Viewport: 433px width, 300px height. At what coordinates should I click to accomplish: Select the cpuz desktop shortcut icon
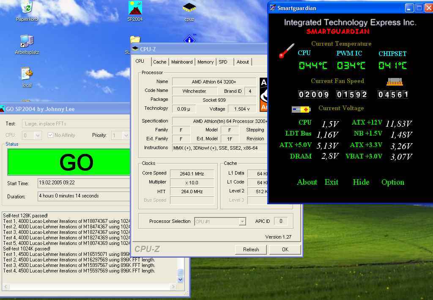(189, 8)
